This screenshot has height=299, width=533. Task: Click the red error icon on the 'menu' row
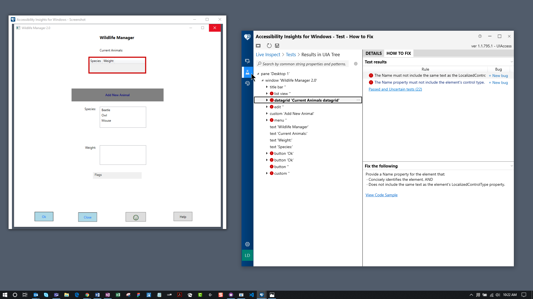pyautogui.click(x=271, y=120)
